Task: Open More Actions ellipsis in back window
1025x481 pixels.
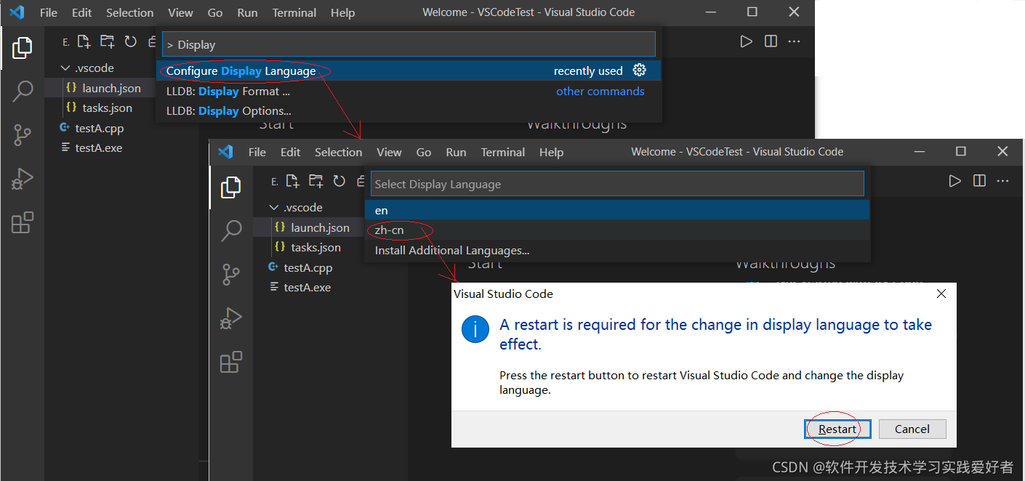Action: pos(795,41)
